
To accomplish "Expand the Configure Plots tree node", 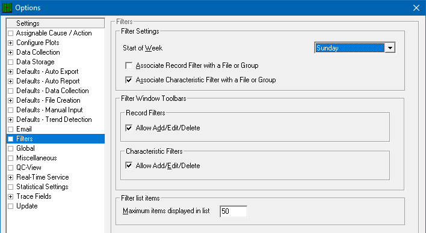I will pos(11,43).
